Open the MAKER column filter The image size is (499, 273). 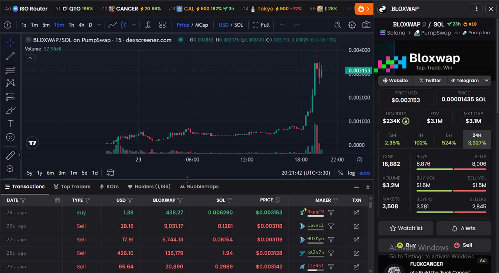pos(335,200)
